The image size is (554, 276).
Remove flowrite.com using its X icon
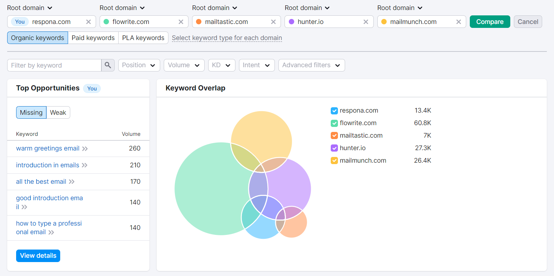181,21
